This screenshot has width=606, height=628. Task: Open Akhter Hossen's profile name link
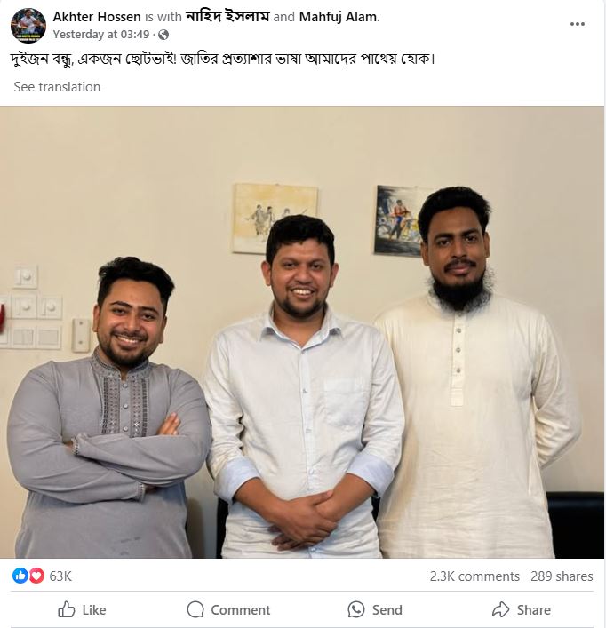tap(97, 17)
